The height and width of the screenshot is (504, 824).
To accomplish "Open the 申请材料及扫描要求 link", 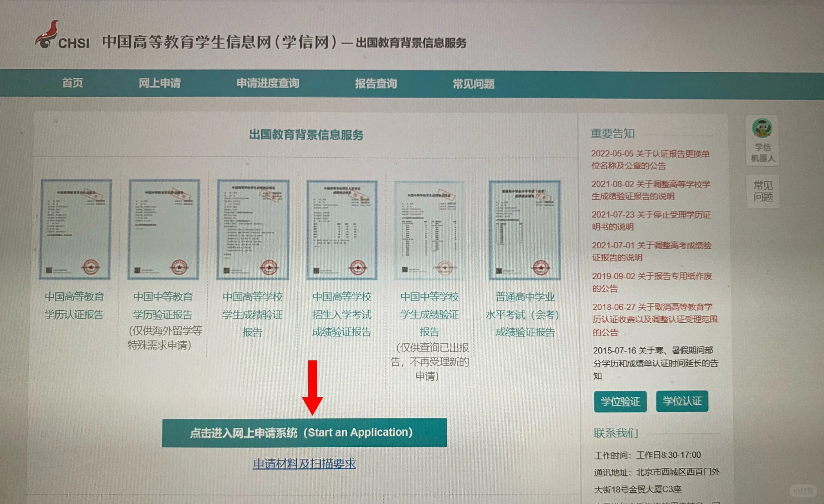I will coord(304,464).
